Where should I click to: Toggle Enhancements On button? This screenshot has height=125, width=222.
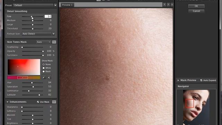(54, 102)
